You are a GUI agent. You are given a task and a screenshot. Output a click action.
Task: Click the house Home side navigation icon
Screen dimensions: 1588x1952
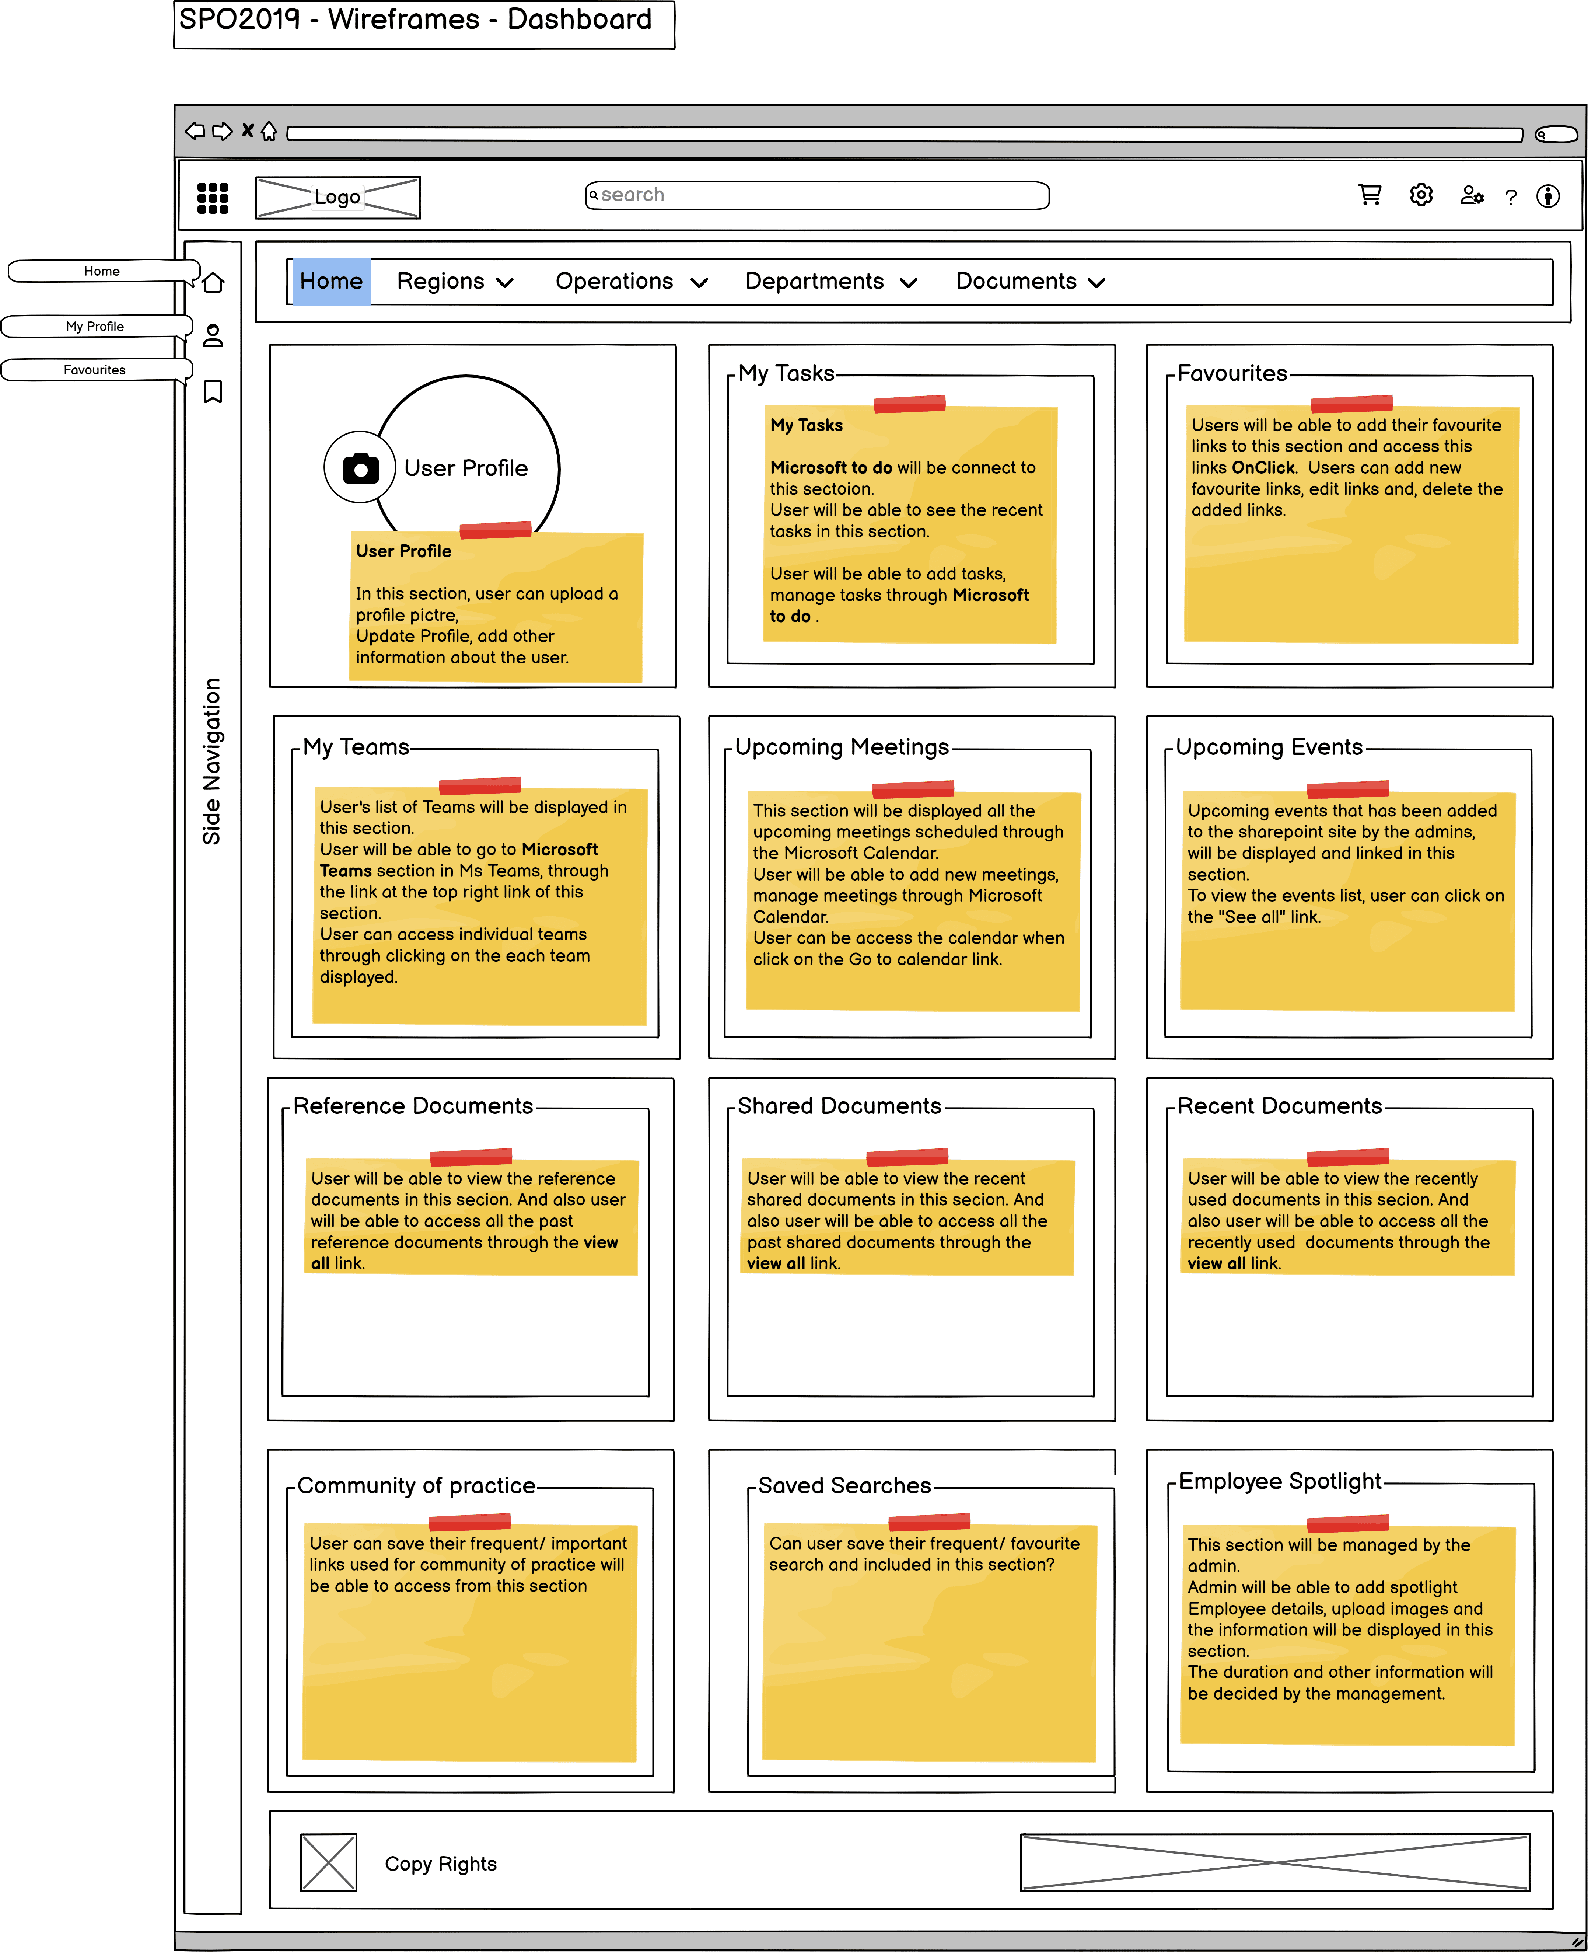pos(213,282)
